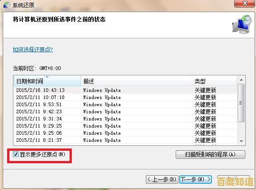Click 扫描受影响的程序 button
Image resolution: width=256 pixels, height=190 pixels.
211,154
